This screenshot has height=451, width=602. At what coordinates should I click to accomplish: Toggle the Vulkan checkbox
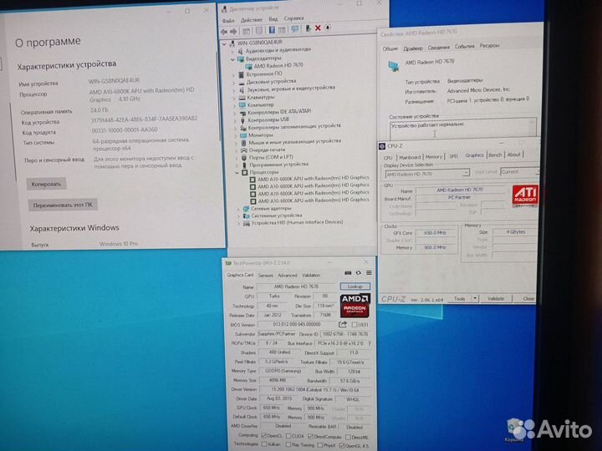coord(266,444)
